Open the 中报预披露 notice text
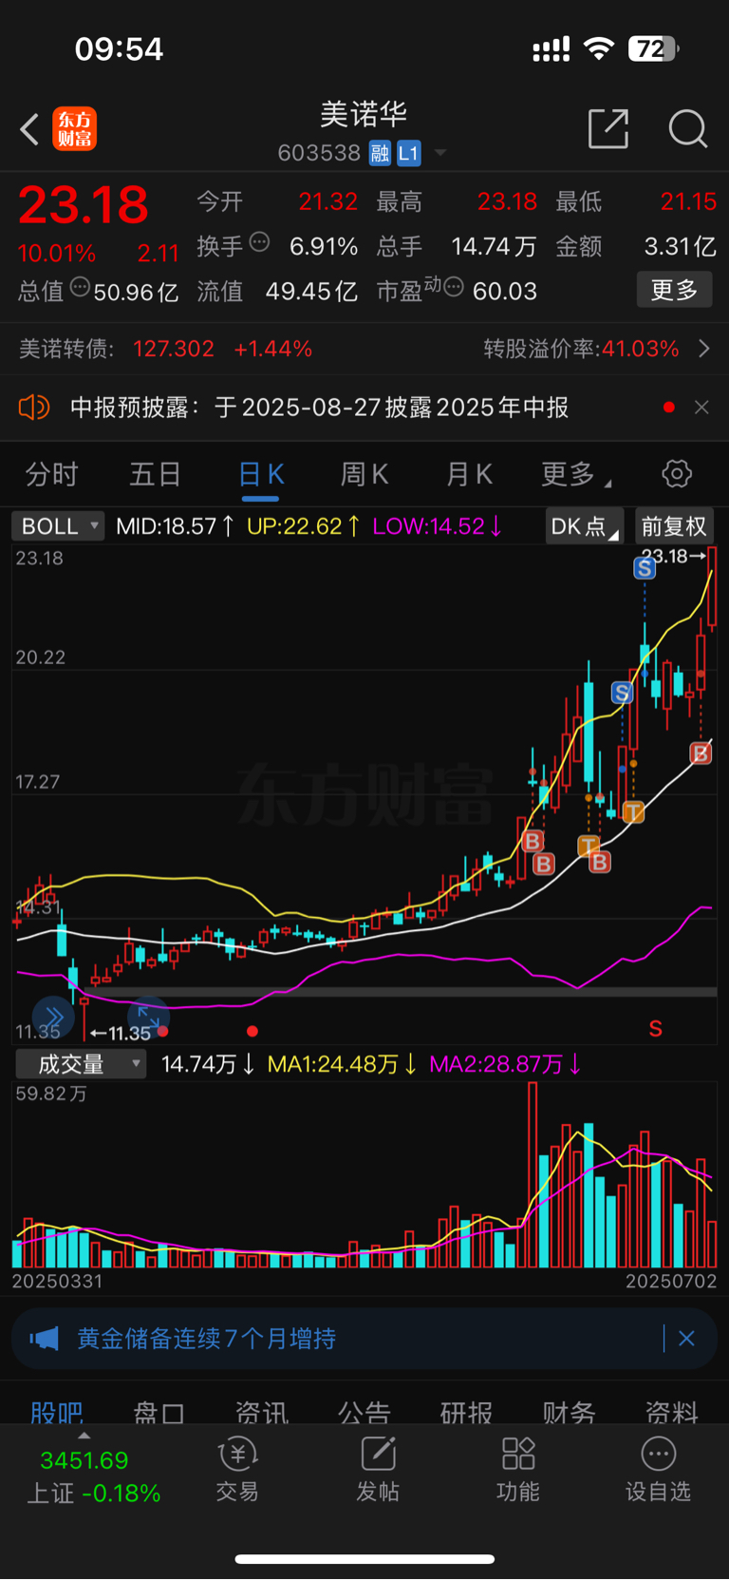Viewport: 729px width, 1580px height. (319, 408)
